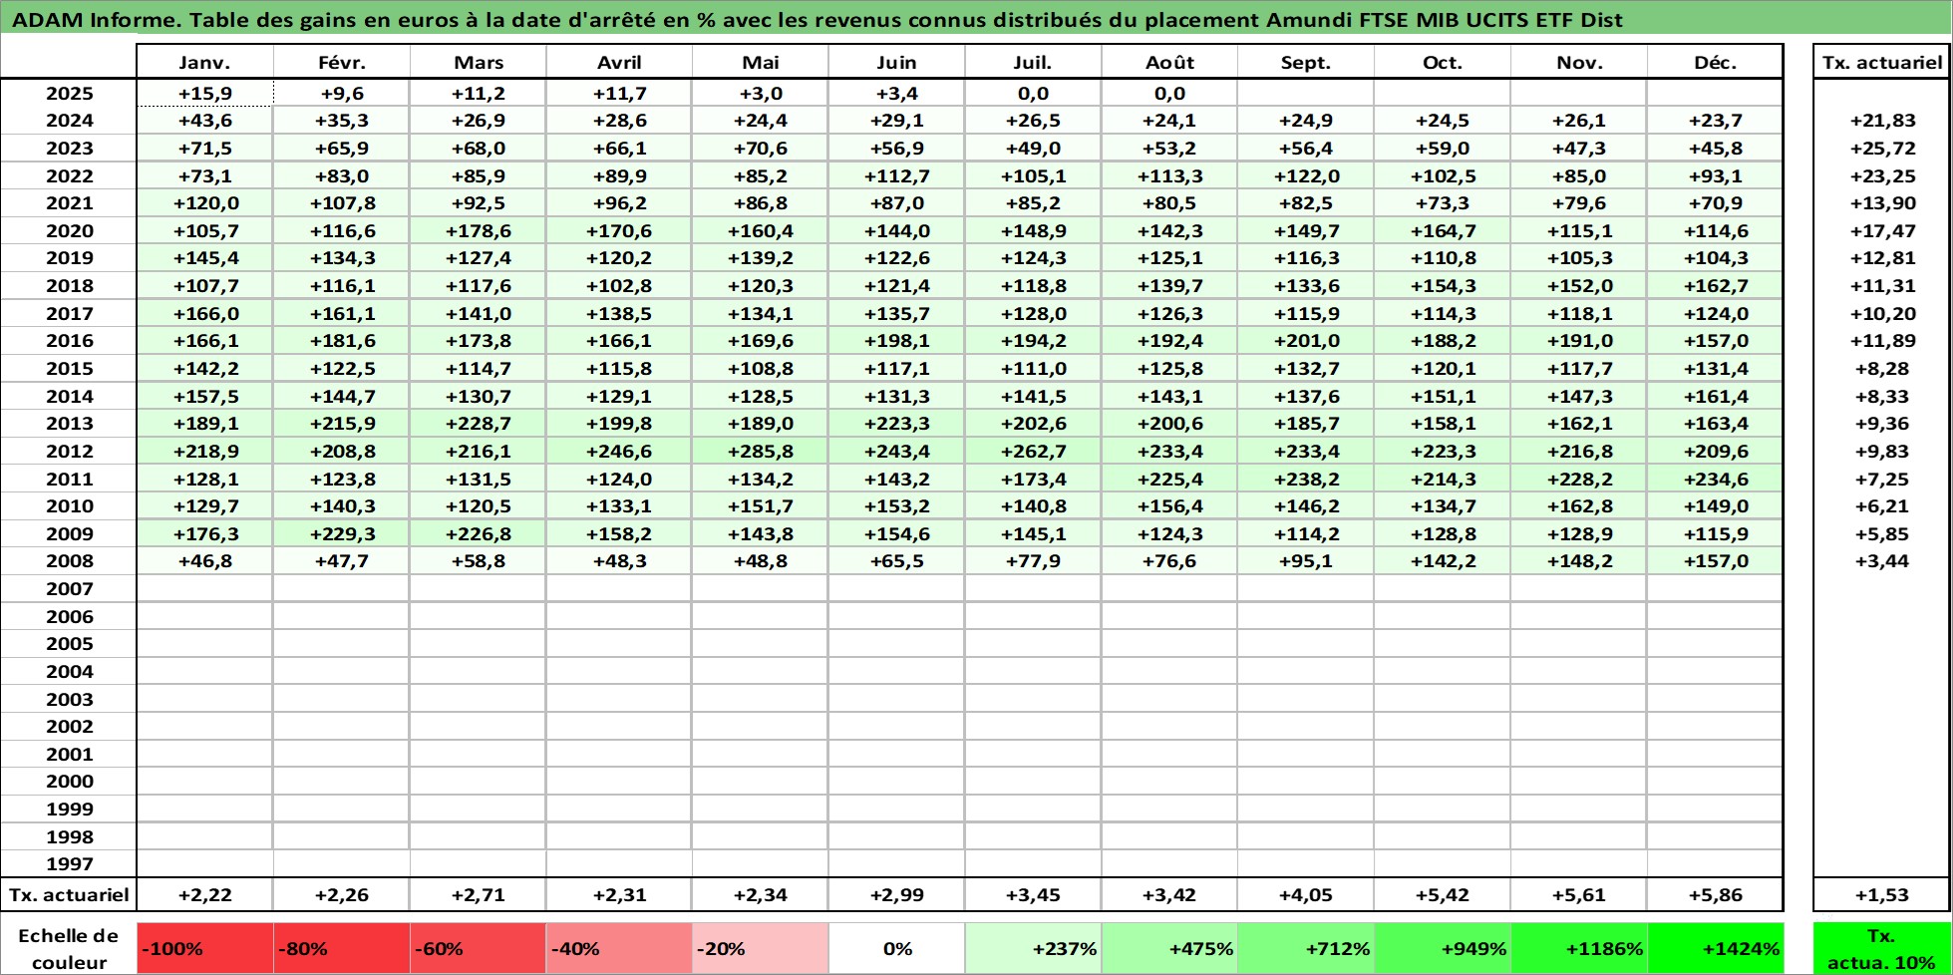This screenshot has width=1953, height=975.
Task: Click the -80% color scale swatch
Action: 341,948
